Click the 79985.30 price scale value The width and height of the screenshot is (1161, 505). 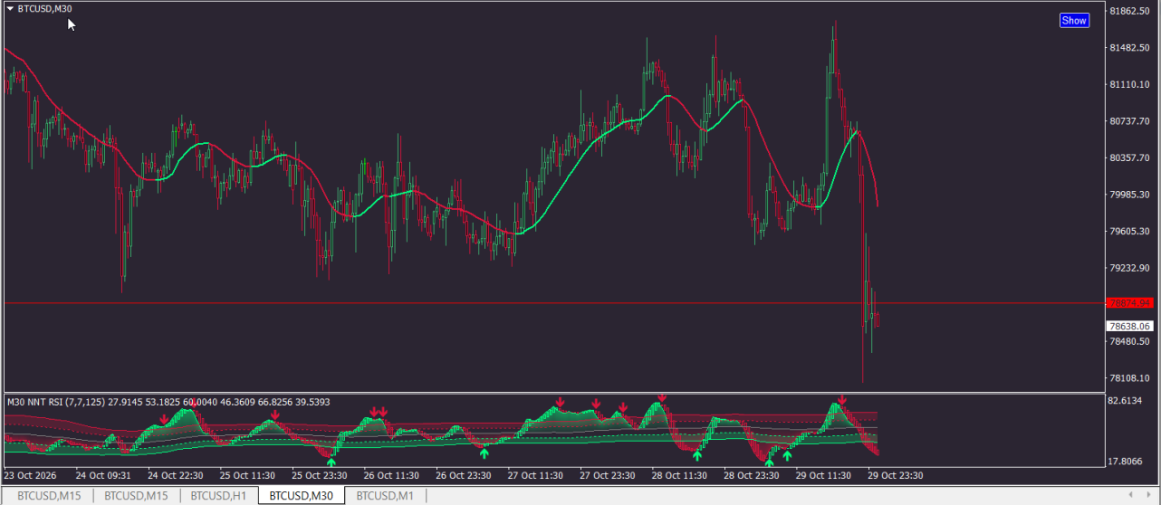(x=1130, y=195)
